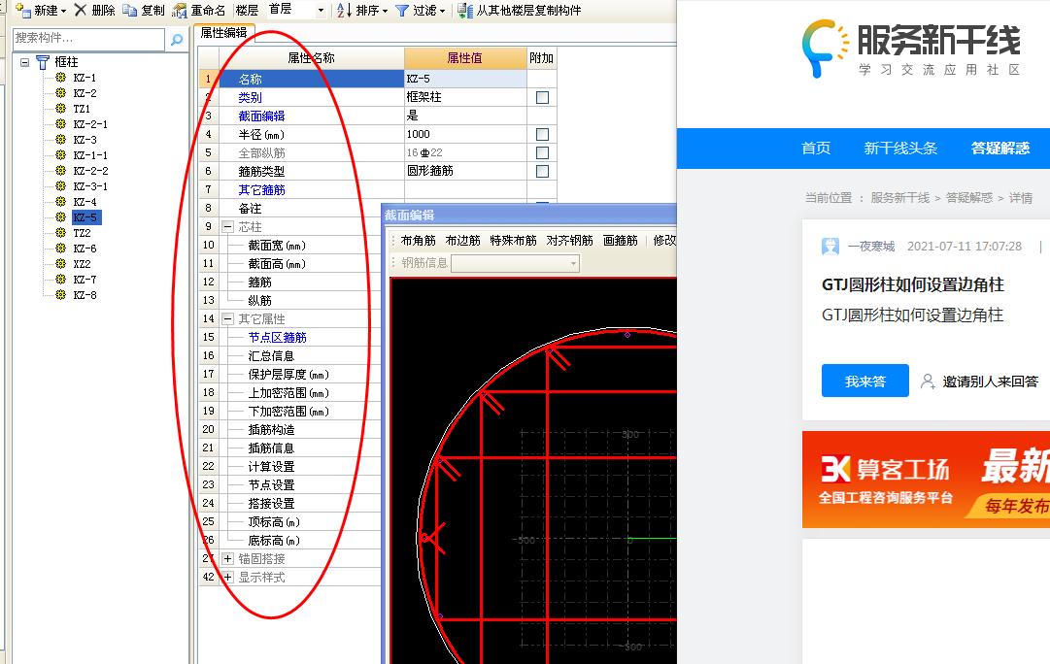The width and height of the screenshot is (1050, 664).
Task: Select 对齐钢筋 in section editor toolbar
Action: point(569,241)
